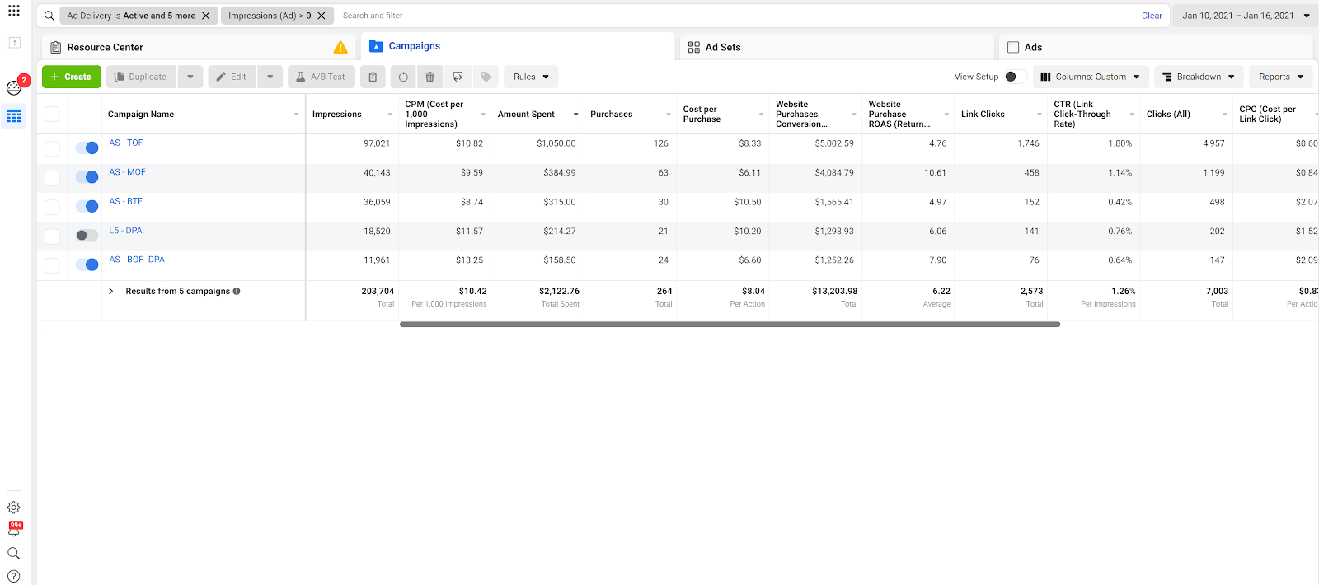1319x585 pixels.
Task: Click the green Create button
Action: [x=72, y=77]
